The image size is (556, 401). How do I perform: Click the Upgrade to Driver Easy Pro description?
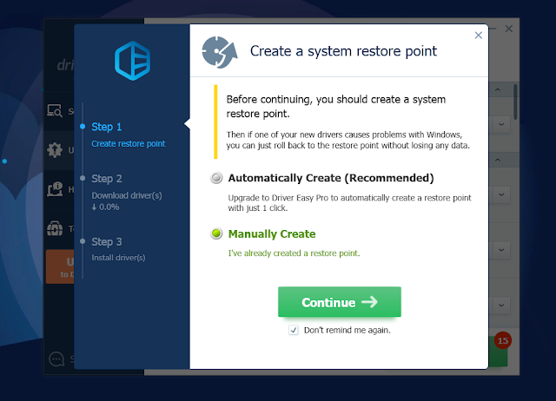pos(349,202)
